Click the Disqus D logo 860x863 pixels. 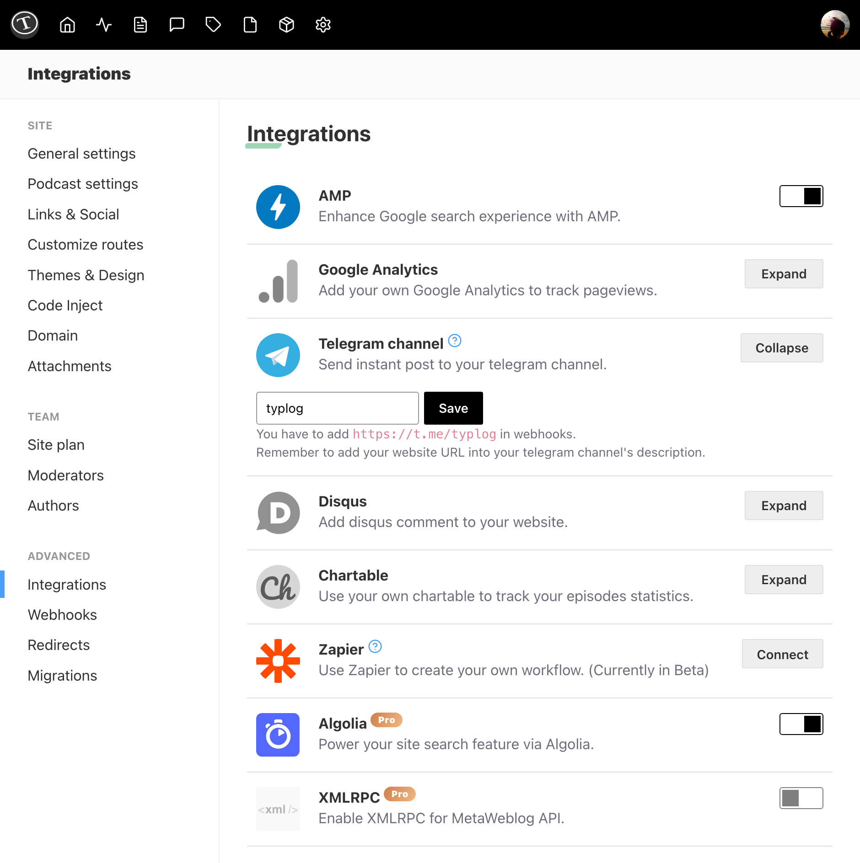(x=278, y=513)
